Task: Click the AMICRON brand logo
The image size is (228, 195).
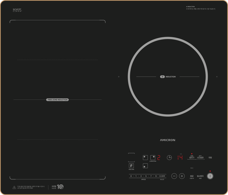Action: point(168,140)
